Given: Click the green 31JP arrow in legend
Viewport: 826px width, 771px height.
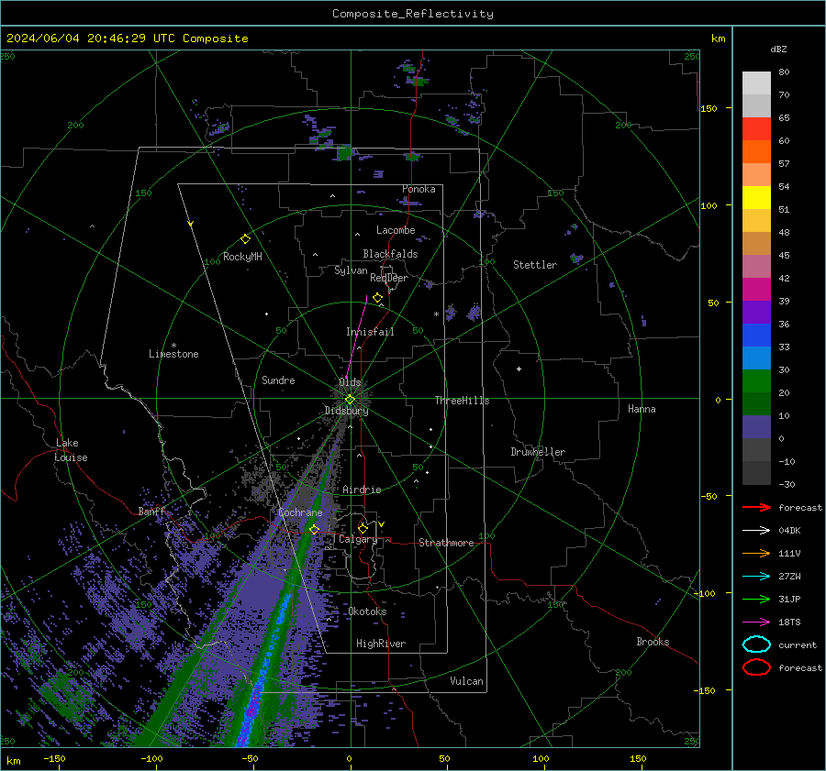Looking at the screenshot, I should 756,599.
